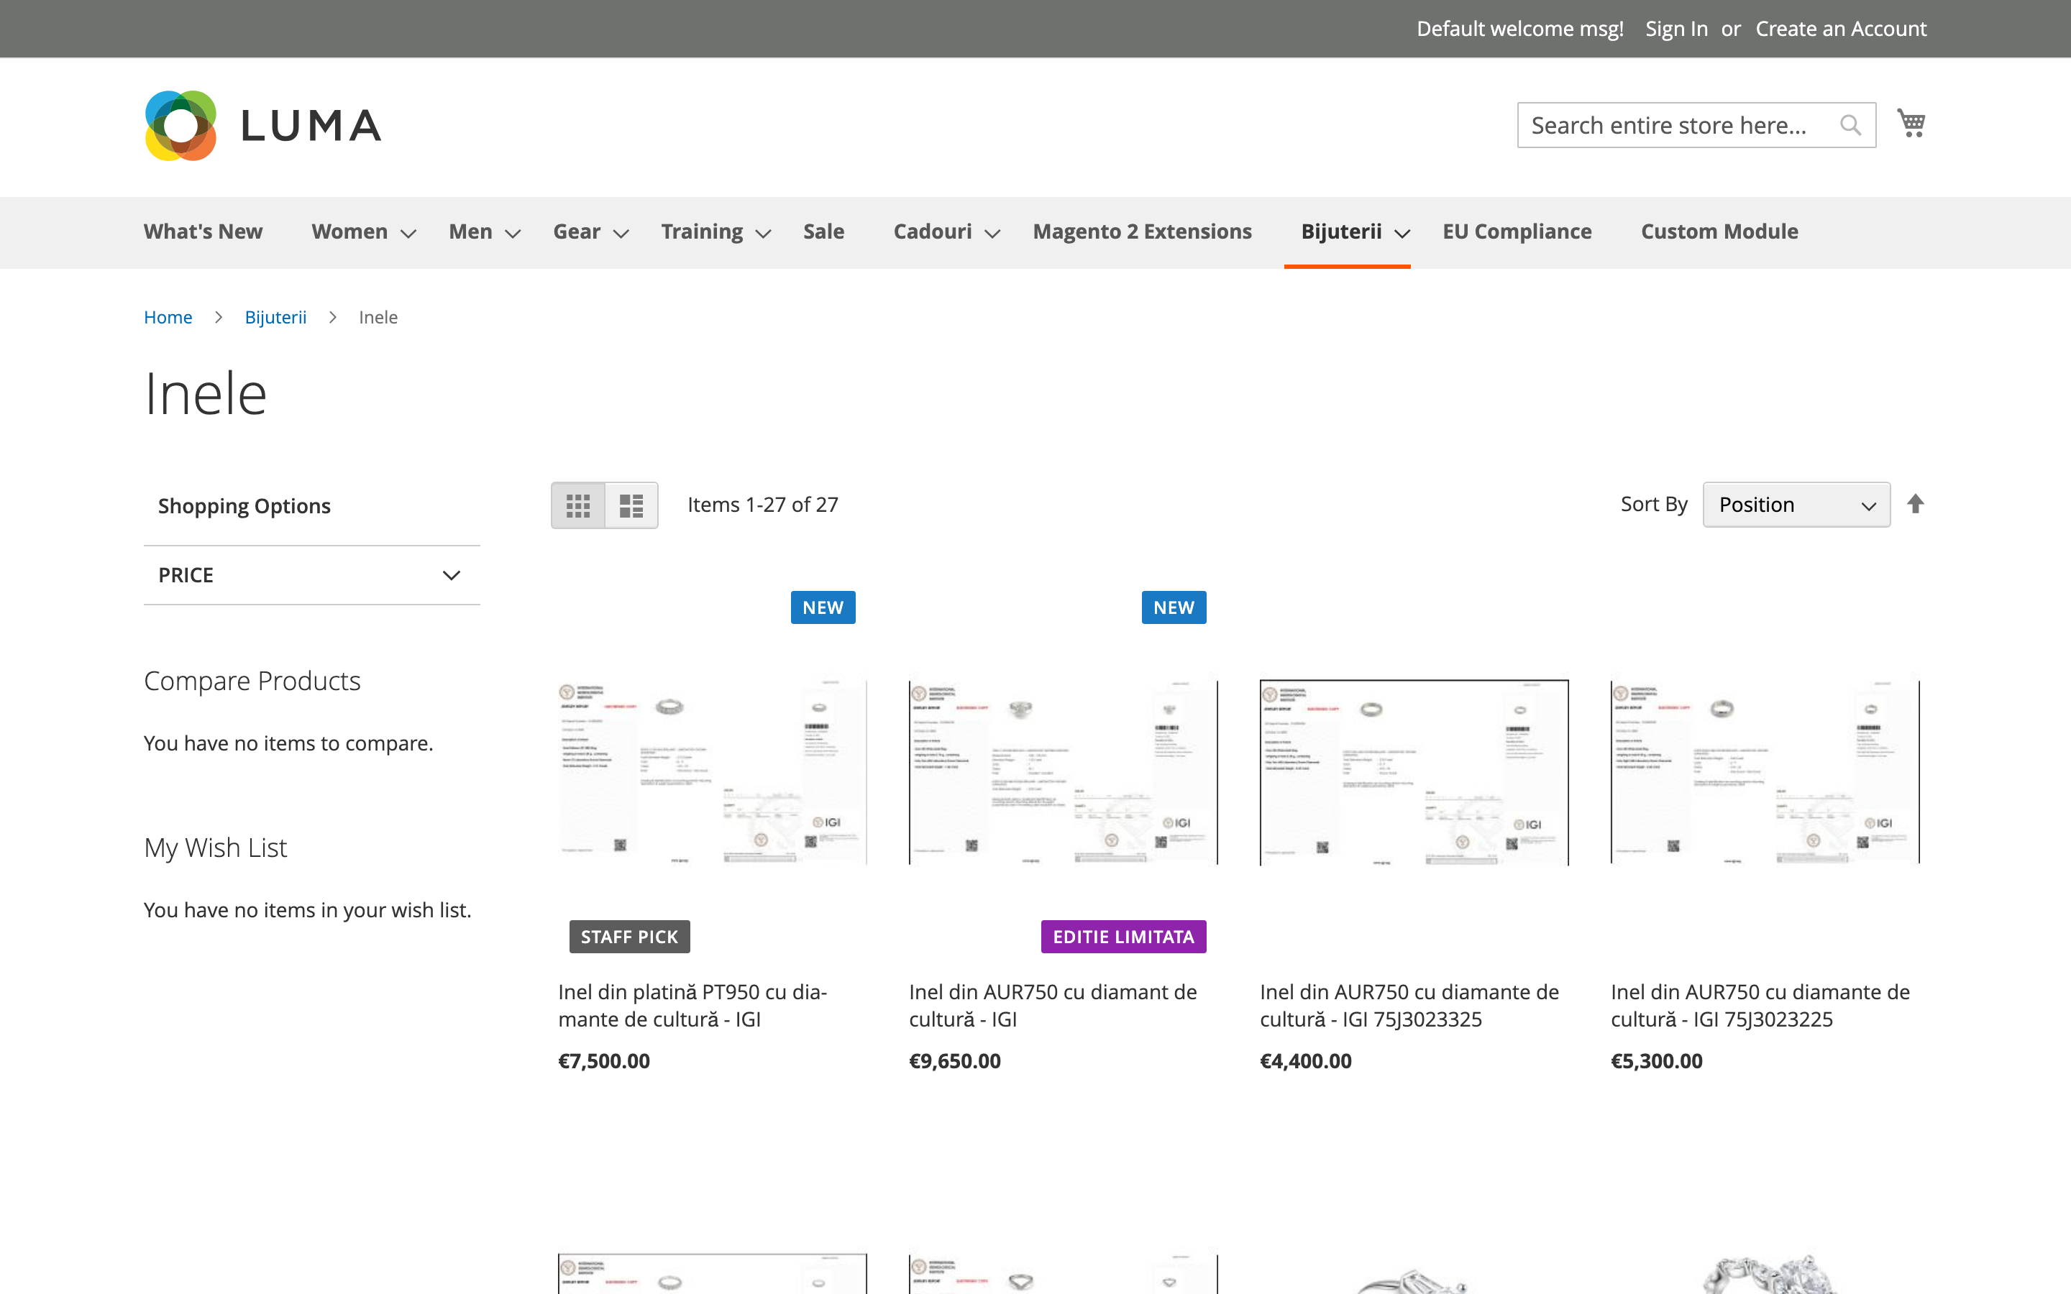2071x1294 pixels.
Task: Open the Custom Module menu item
Action: pyautogui.click(x=1719, y=232)
